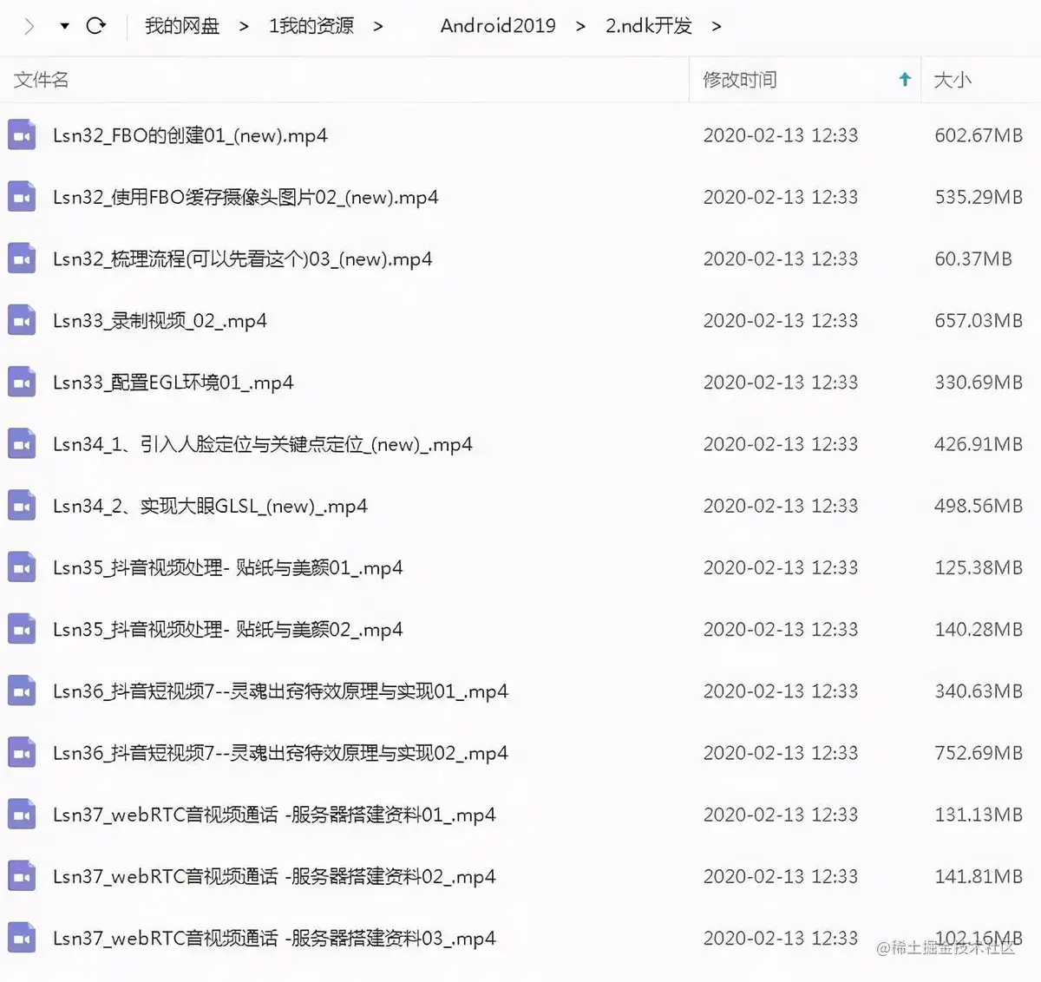Go to Android2019 breadcrumb folder
1041x982 pixels.
click(498, 26)
